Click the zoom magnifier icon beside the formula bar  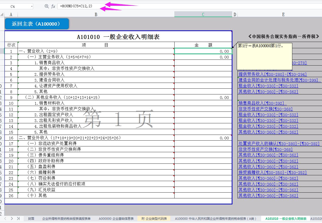[46, 7]
